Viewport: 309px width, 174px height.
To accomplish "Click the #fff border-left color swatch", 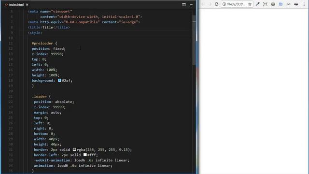I will click(x=85, y=155).
